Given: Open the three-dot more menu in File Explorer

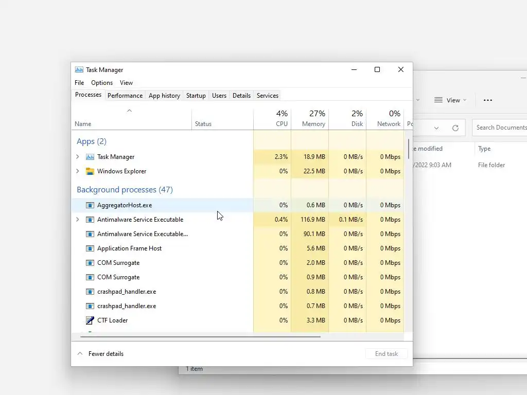Looking at the screenshot, I should [488, 100].
